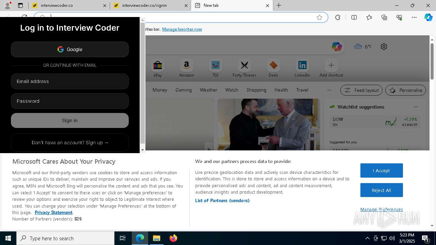Open Browser essentials icon
The image size is (436, 245).
(x=399, y=17)
